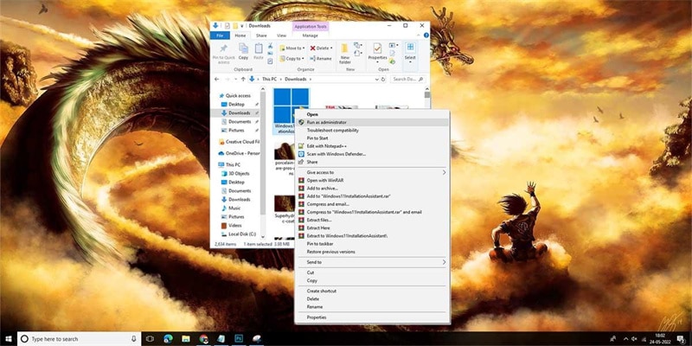Select Pin to taskbar menu entry

coord(373,244)
